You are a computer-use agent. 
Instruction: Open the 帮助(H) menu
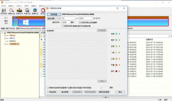(42, 6)
